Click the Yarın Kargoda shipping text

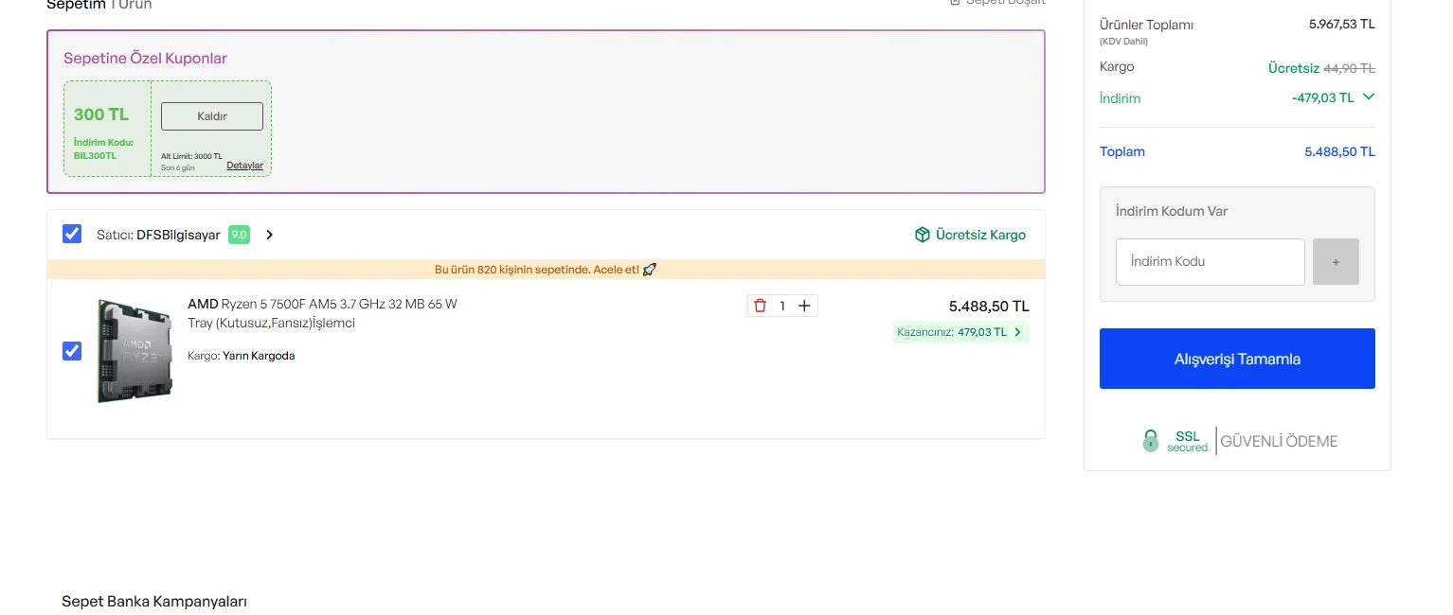click(x=259, y=356)
